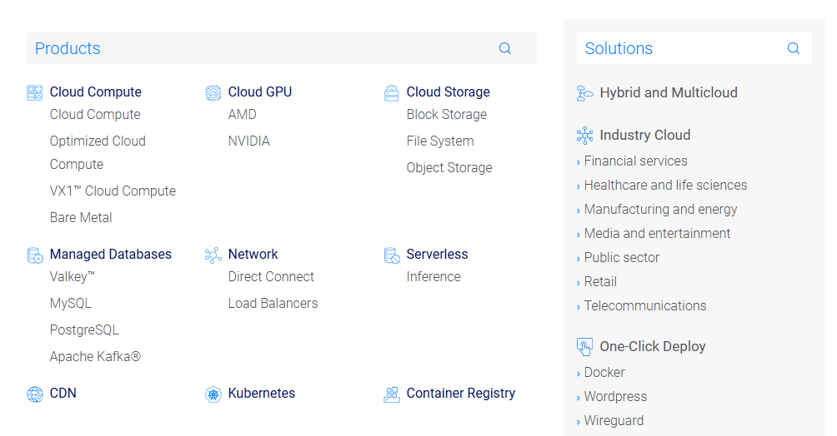This screenshot has height=436, width=837.
Task: Click the Products title
Action: [68, 48]
